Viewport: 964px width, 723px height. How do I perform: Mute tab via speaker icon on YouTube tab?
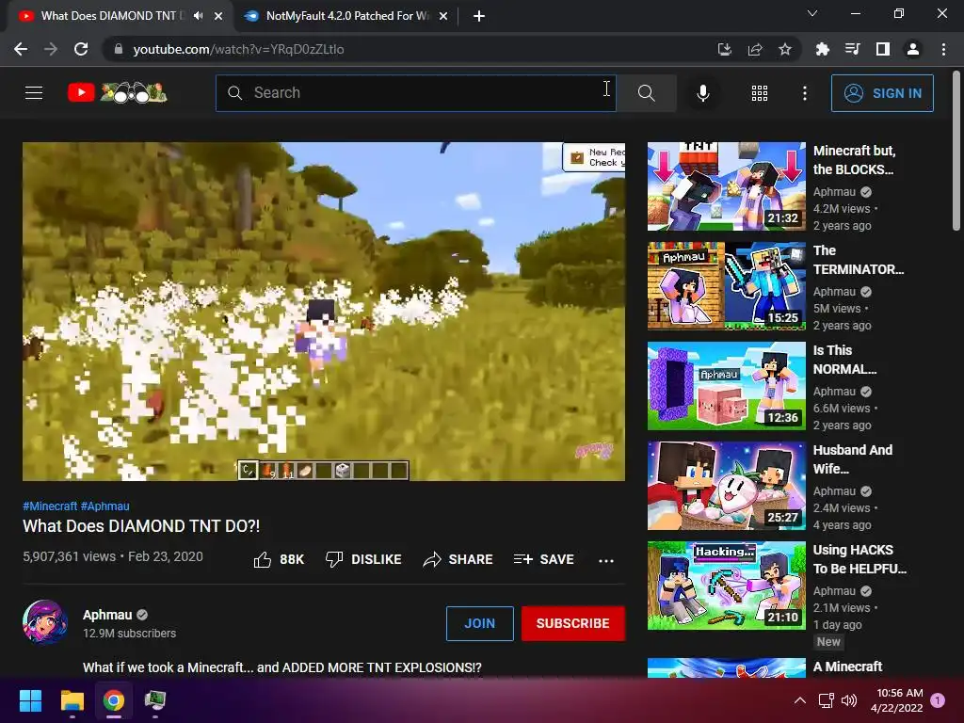198,16
